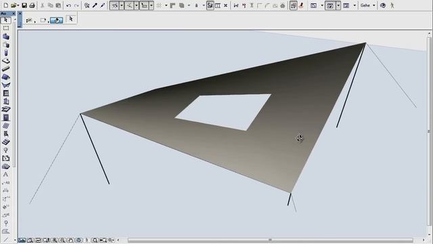433x244 pixels.
Task: Toggle the relative construction method button
Action: click(144, 5)
